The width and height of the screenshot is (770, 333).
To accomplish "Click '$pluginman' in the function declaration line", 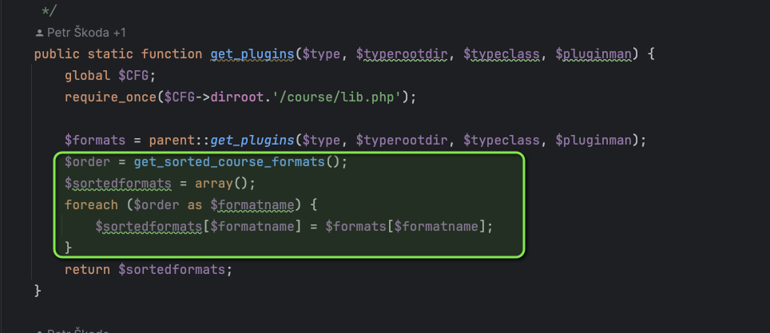I will pos(593,54).
